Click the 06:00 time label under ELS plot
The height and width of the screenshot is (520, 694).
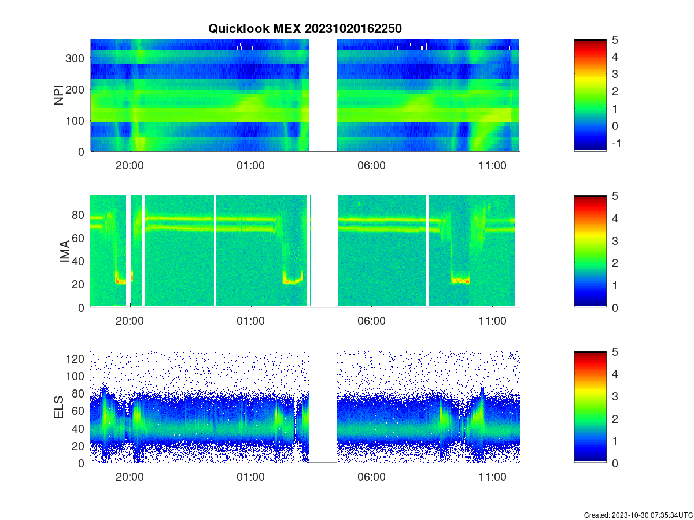[x=372, y=477]
